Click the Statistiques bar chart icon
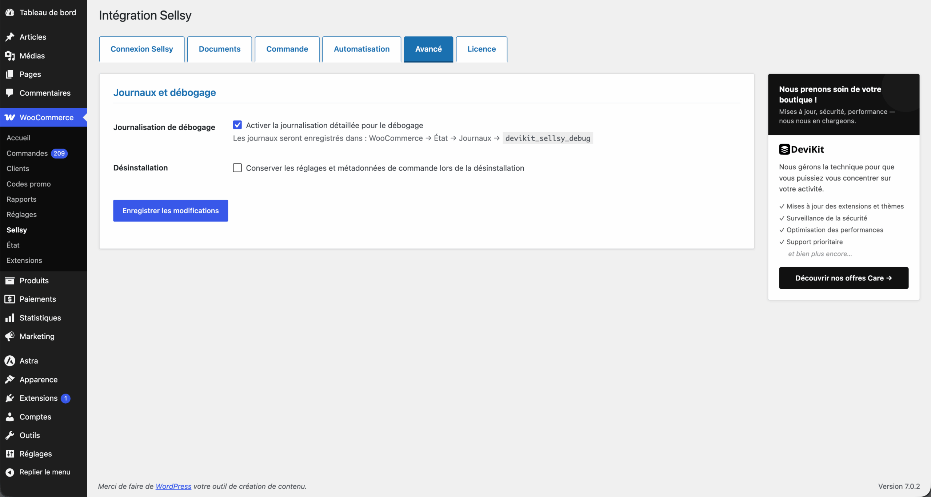 pyautogui.click(x=10, y=318)
